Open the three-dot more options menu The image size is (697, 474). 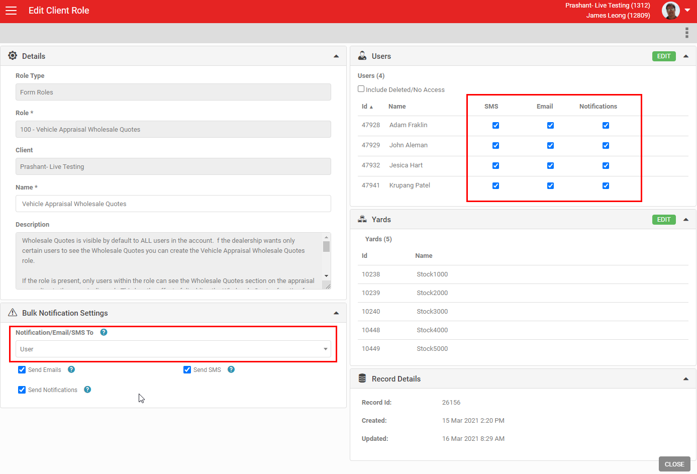coord(686,33)
